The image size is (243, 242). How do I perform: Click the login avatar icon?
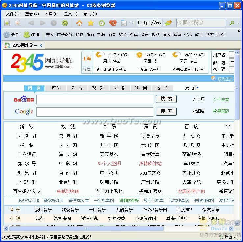tap(7, 35)
